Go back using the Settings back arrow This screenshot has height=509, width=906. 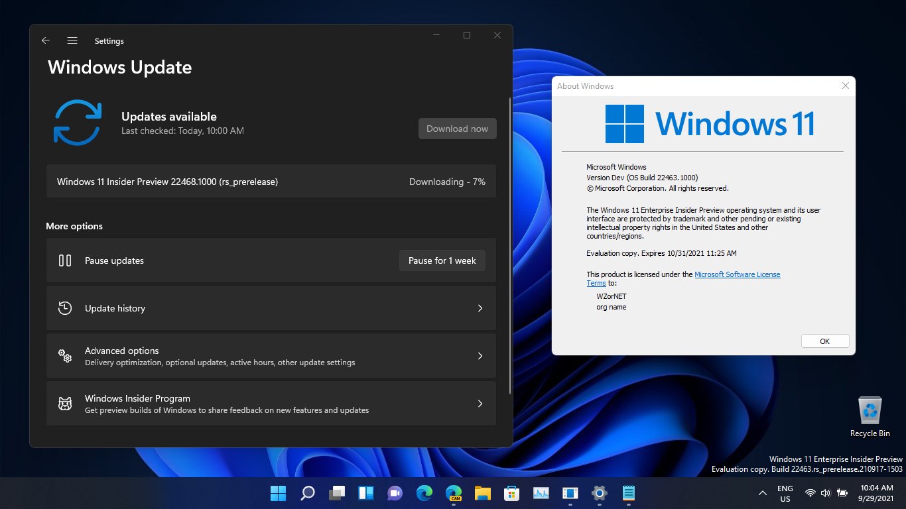click(x=46, y=40)
